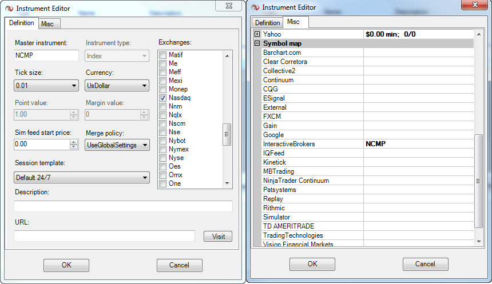Screen dimensions: 492x284
Task: Check the Mexi exchange
Action: point(162,81)
